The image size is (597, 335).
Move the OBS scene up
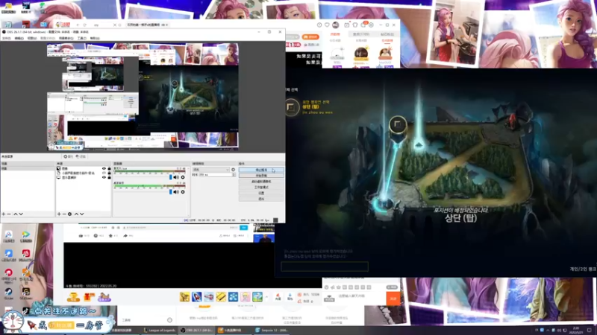point(16,214)
